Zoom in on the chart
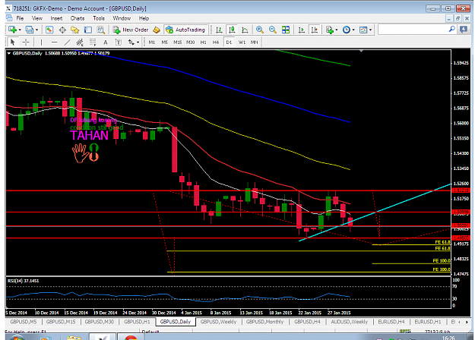475x340 pixels. pyautogui.click(x=260, y=30)
